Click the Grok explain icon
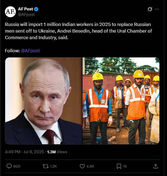The image size is (167, 176). pyautogui.click(x=150, y=9)
